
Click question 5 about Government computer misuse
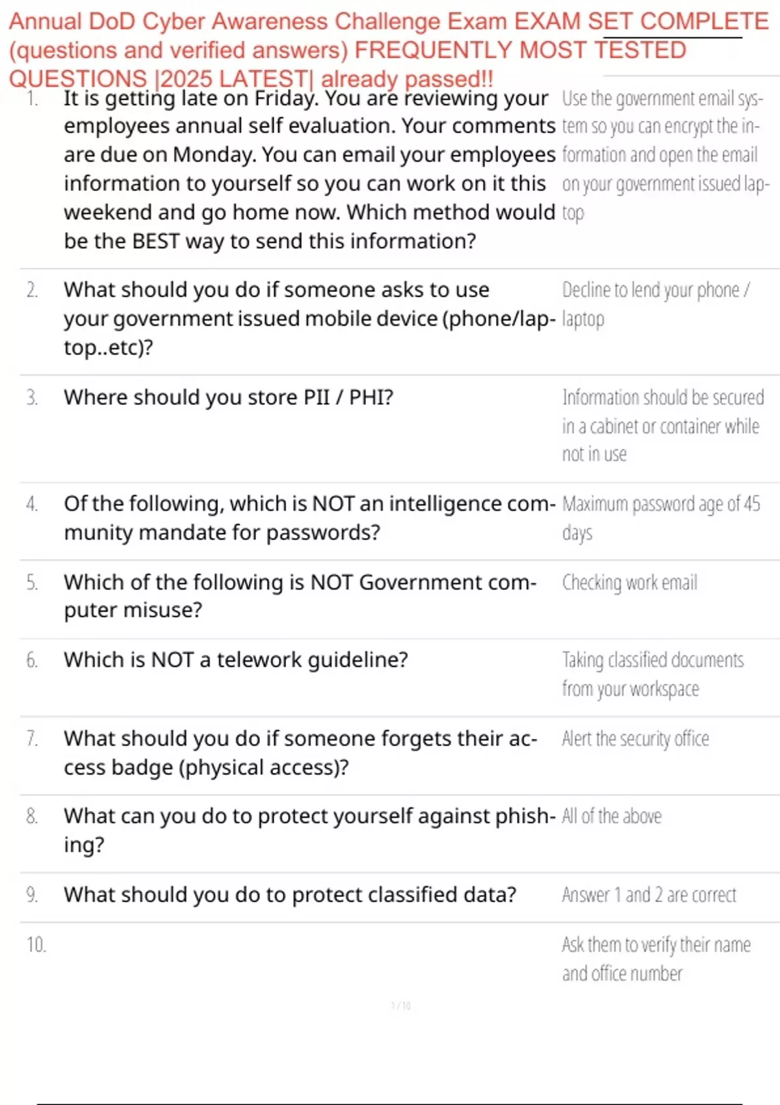coord(300,595)
